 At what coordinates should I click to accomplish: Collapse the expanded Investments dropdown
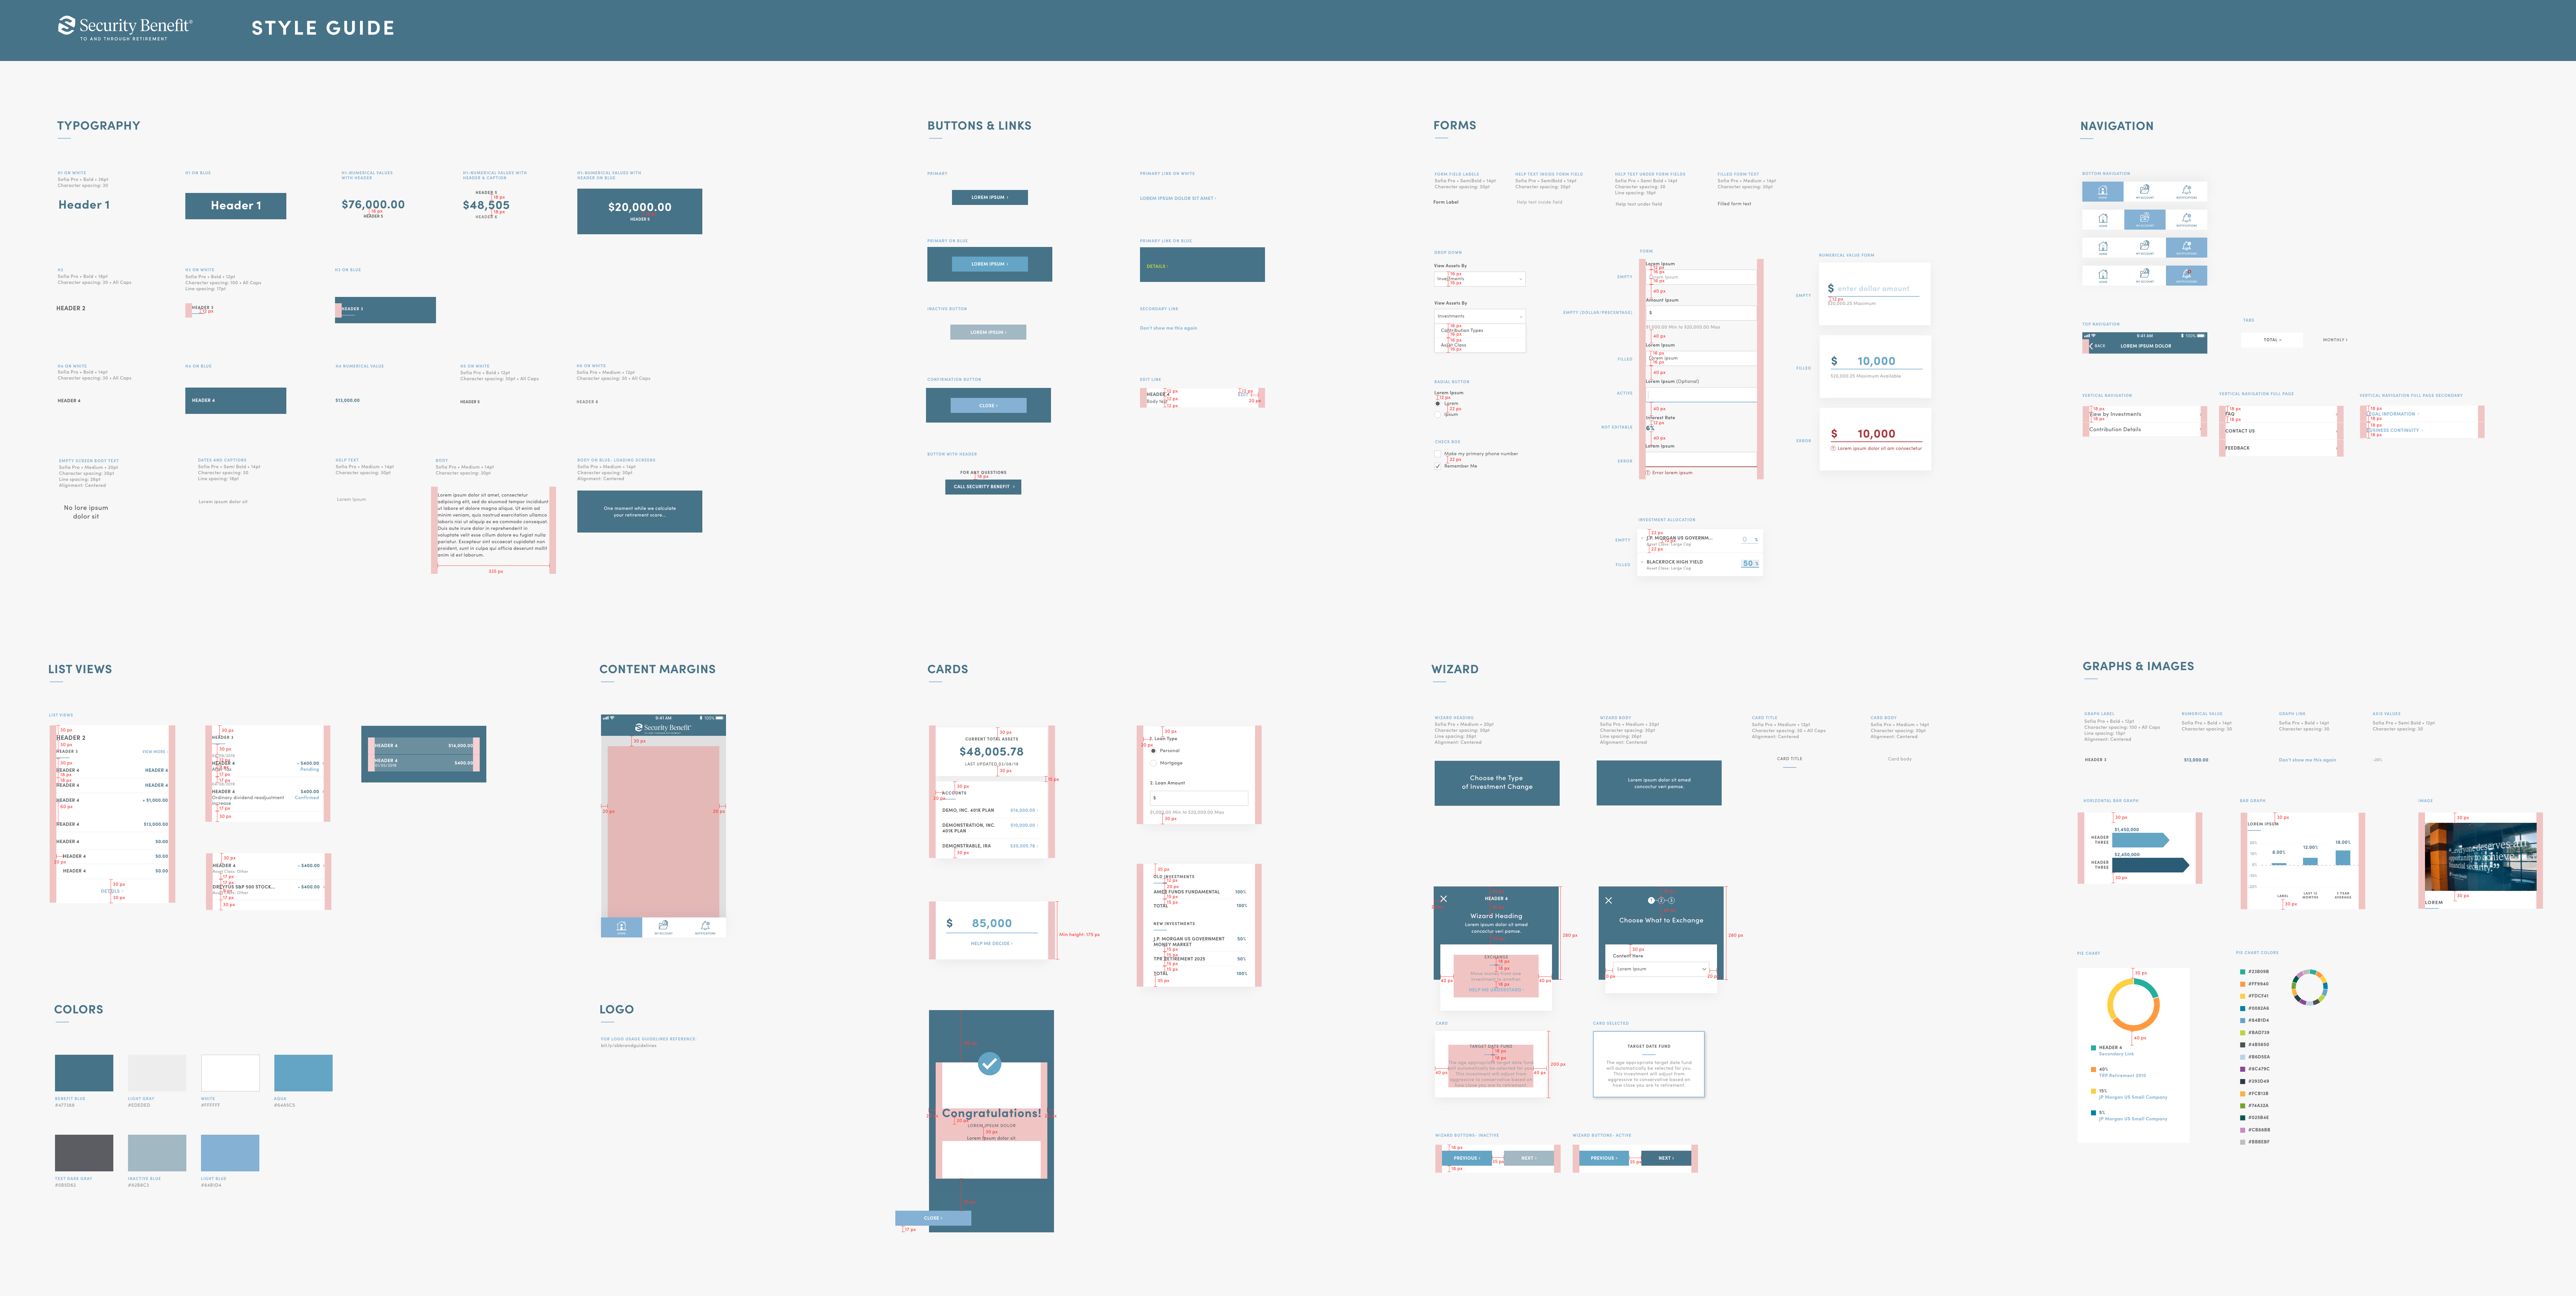1480,316
